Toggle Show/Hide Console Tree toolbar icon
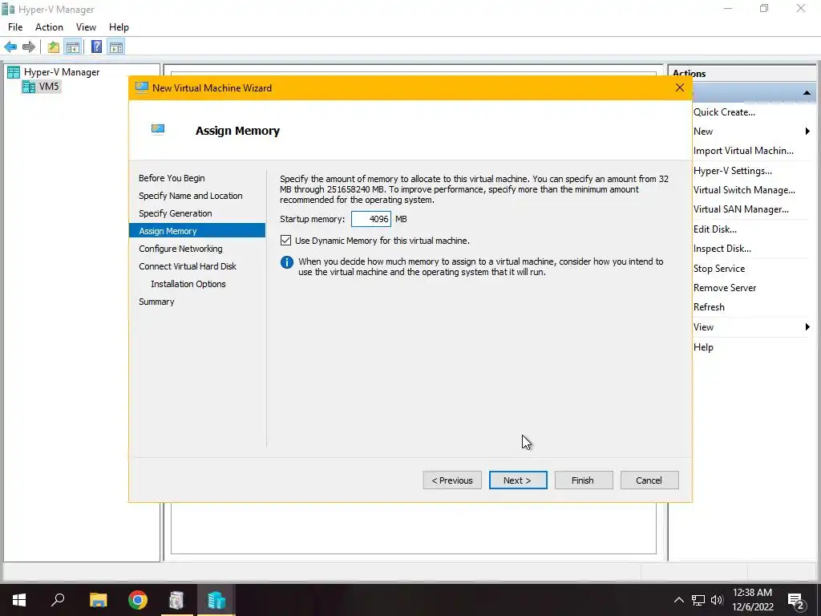 73,47
